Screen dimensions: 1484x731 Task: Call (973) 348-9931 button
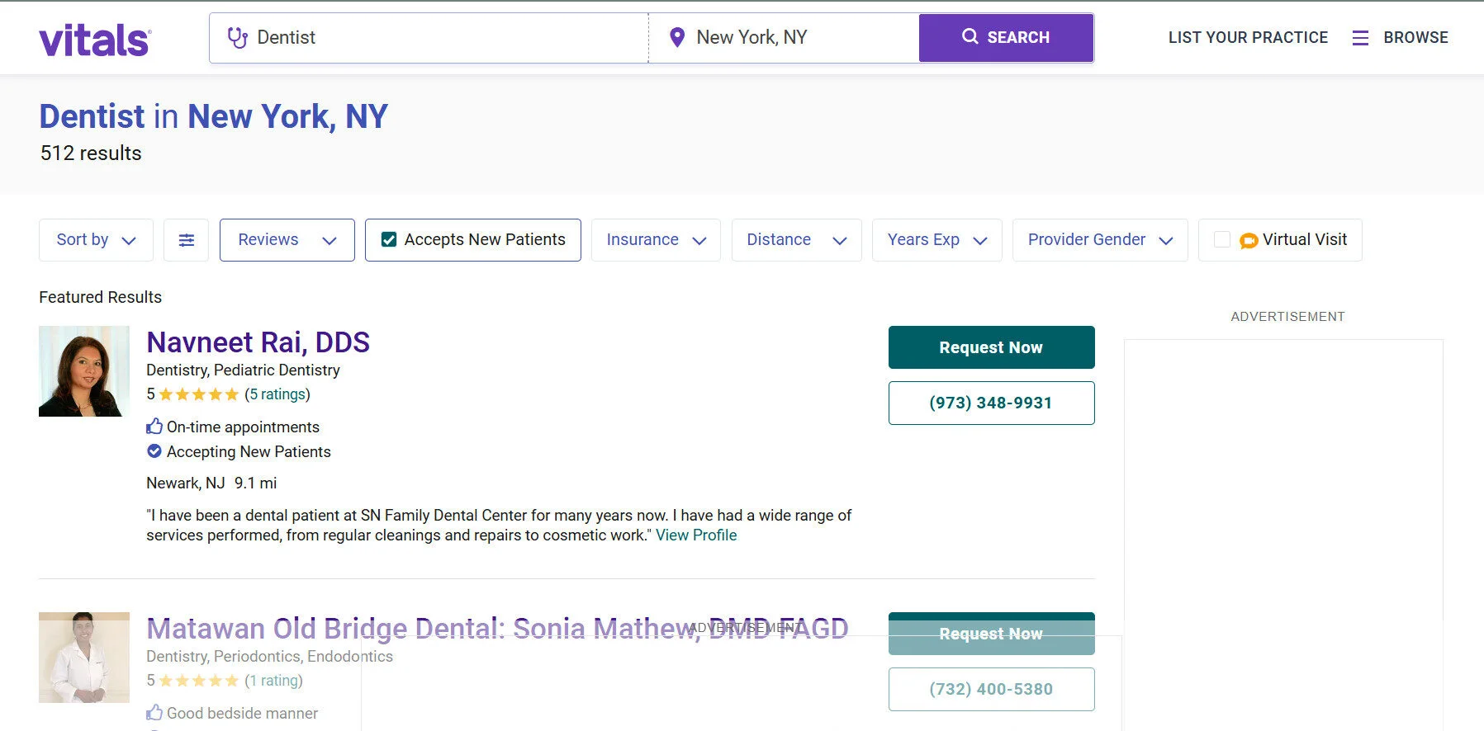[x=991, y=403]
